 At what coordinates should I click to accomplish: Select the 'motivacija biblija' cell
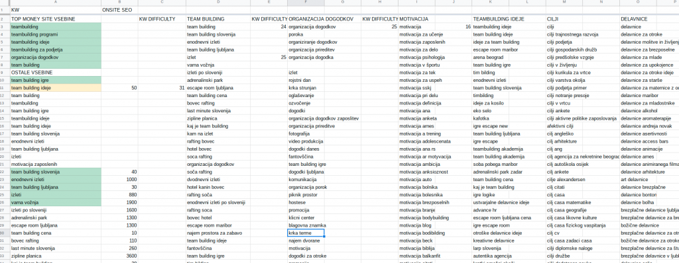coord(416,248)
